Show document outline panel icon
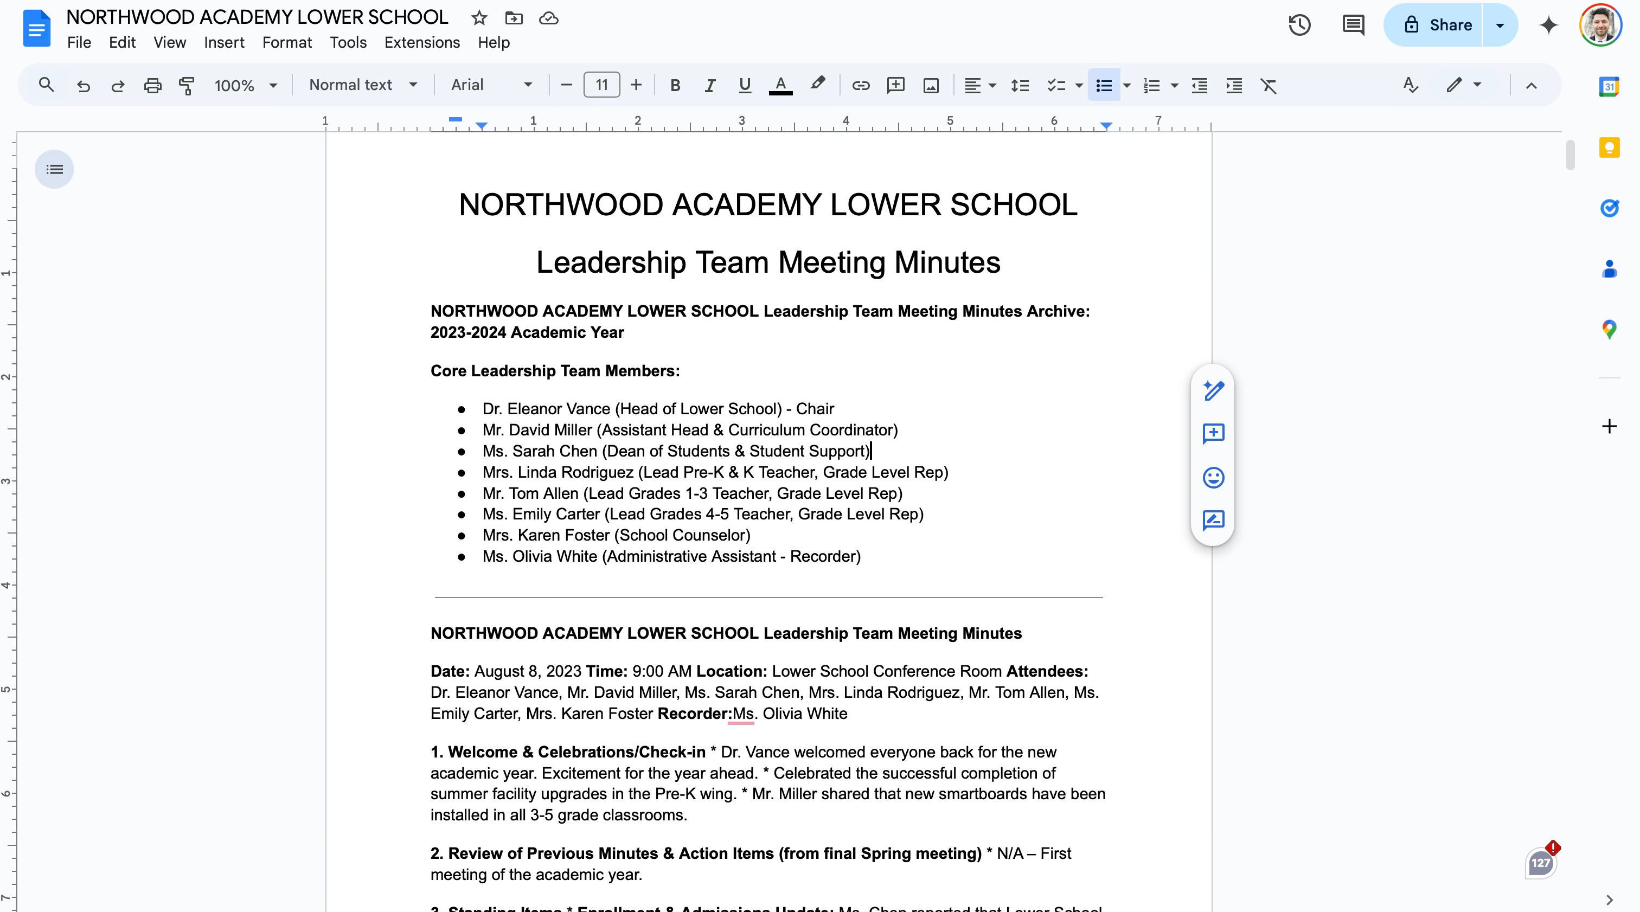The image size is (1640, 912). (x=54, y=169)
